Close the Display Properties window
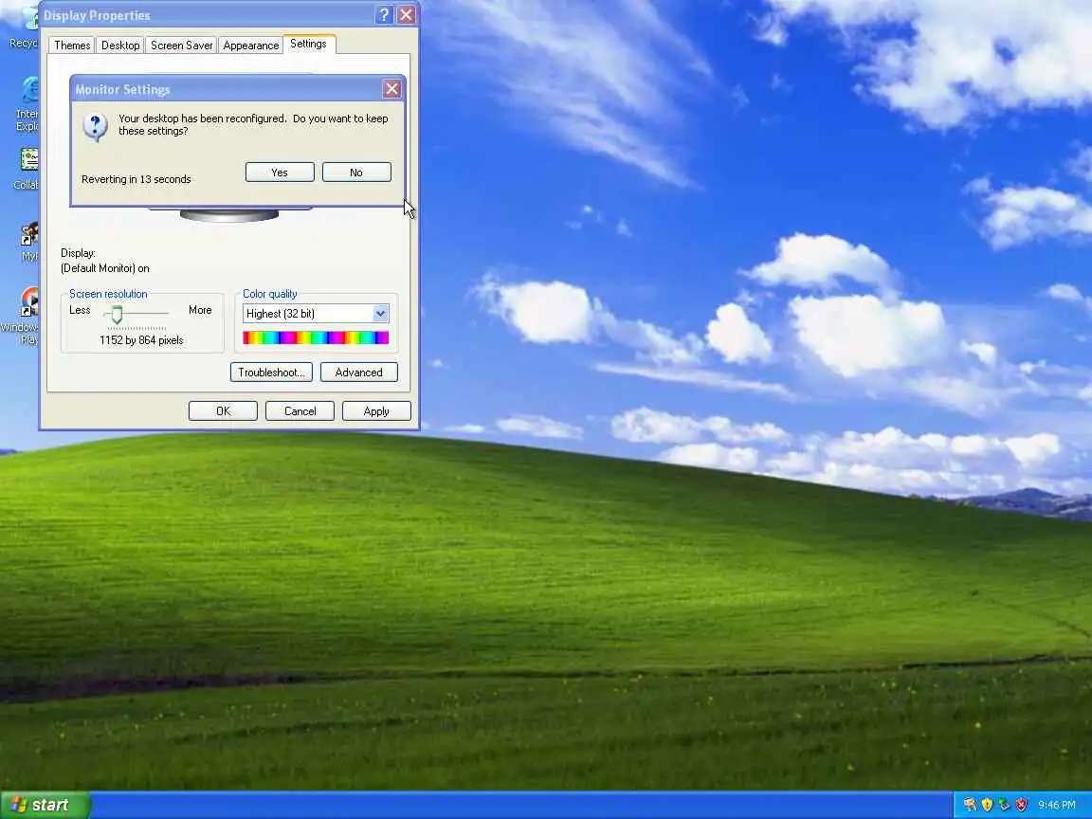 tap(407, 14)
